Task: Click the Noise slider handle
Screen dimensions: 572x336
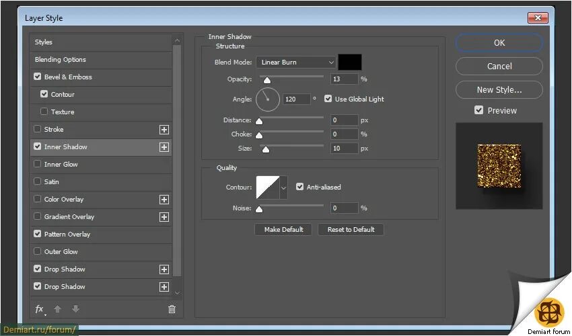Action: pos(259,209)
